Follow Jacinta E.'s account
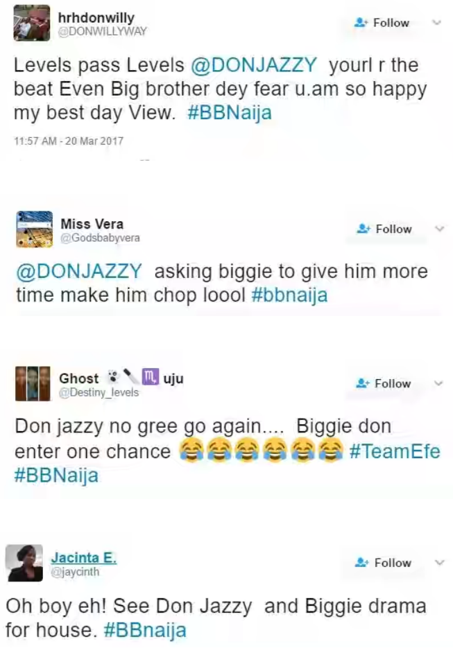Image resolution: width=453 pixels, height=655 pixels. tap(383, 563)
